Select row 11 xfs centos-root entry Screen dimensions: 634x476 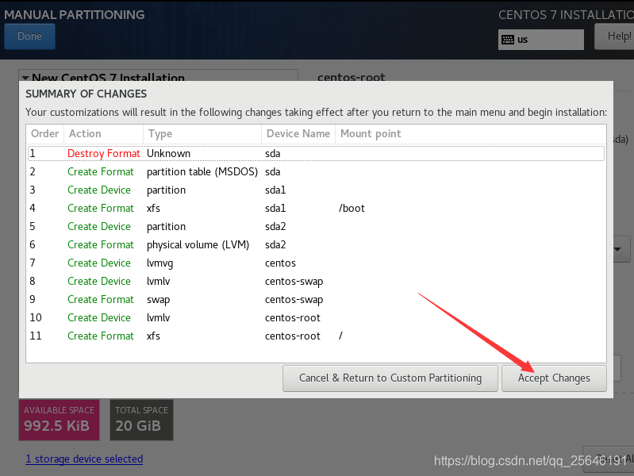(316, 336)
